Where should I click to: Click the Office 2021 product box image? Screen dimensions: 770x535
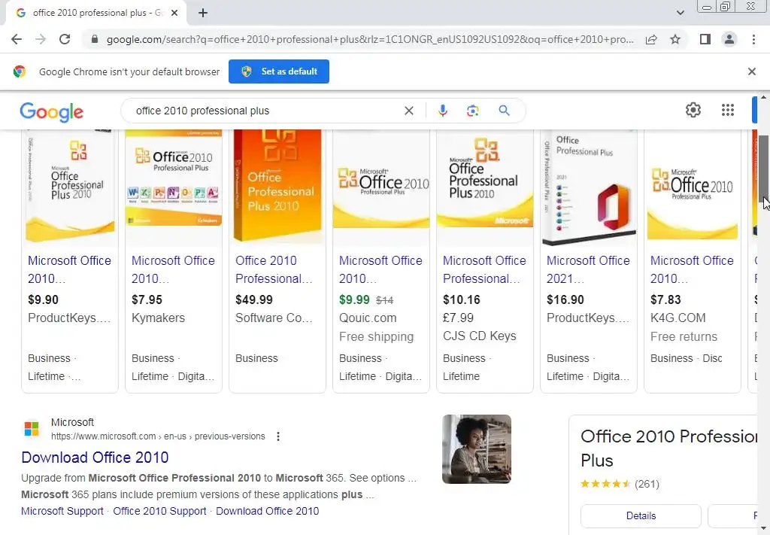(x=588, y=187)
